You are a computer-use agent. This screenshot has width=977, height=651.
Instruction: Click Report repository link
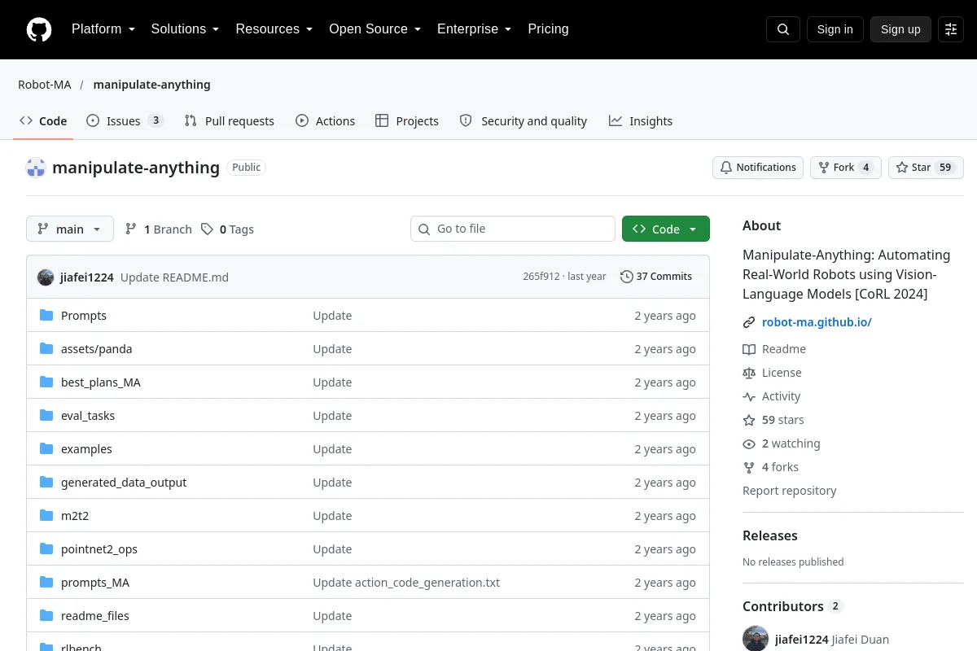[x=790, y=491]
